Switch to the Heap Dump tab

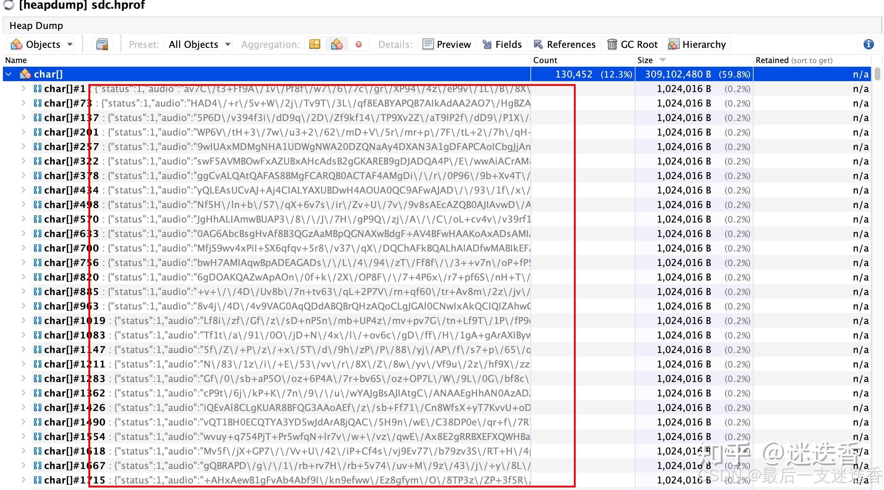click(36, 26)
